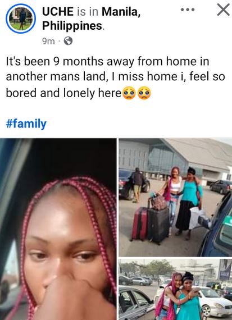The height and width of the screenshot is (320, 232).
Task: Open UCHE's profile name link
Action: point(58,11)
